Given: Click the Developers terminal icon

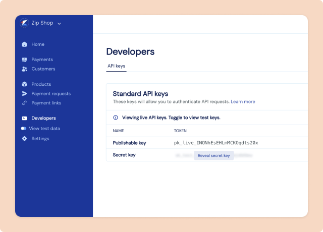Looking at the screenshot, I should (24, 118).
